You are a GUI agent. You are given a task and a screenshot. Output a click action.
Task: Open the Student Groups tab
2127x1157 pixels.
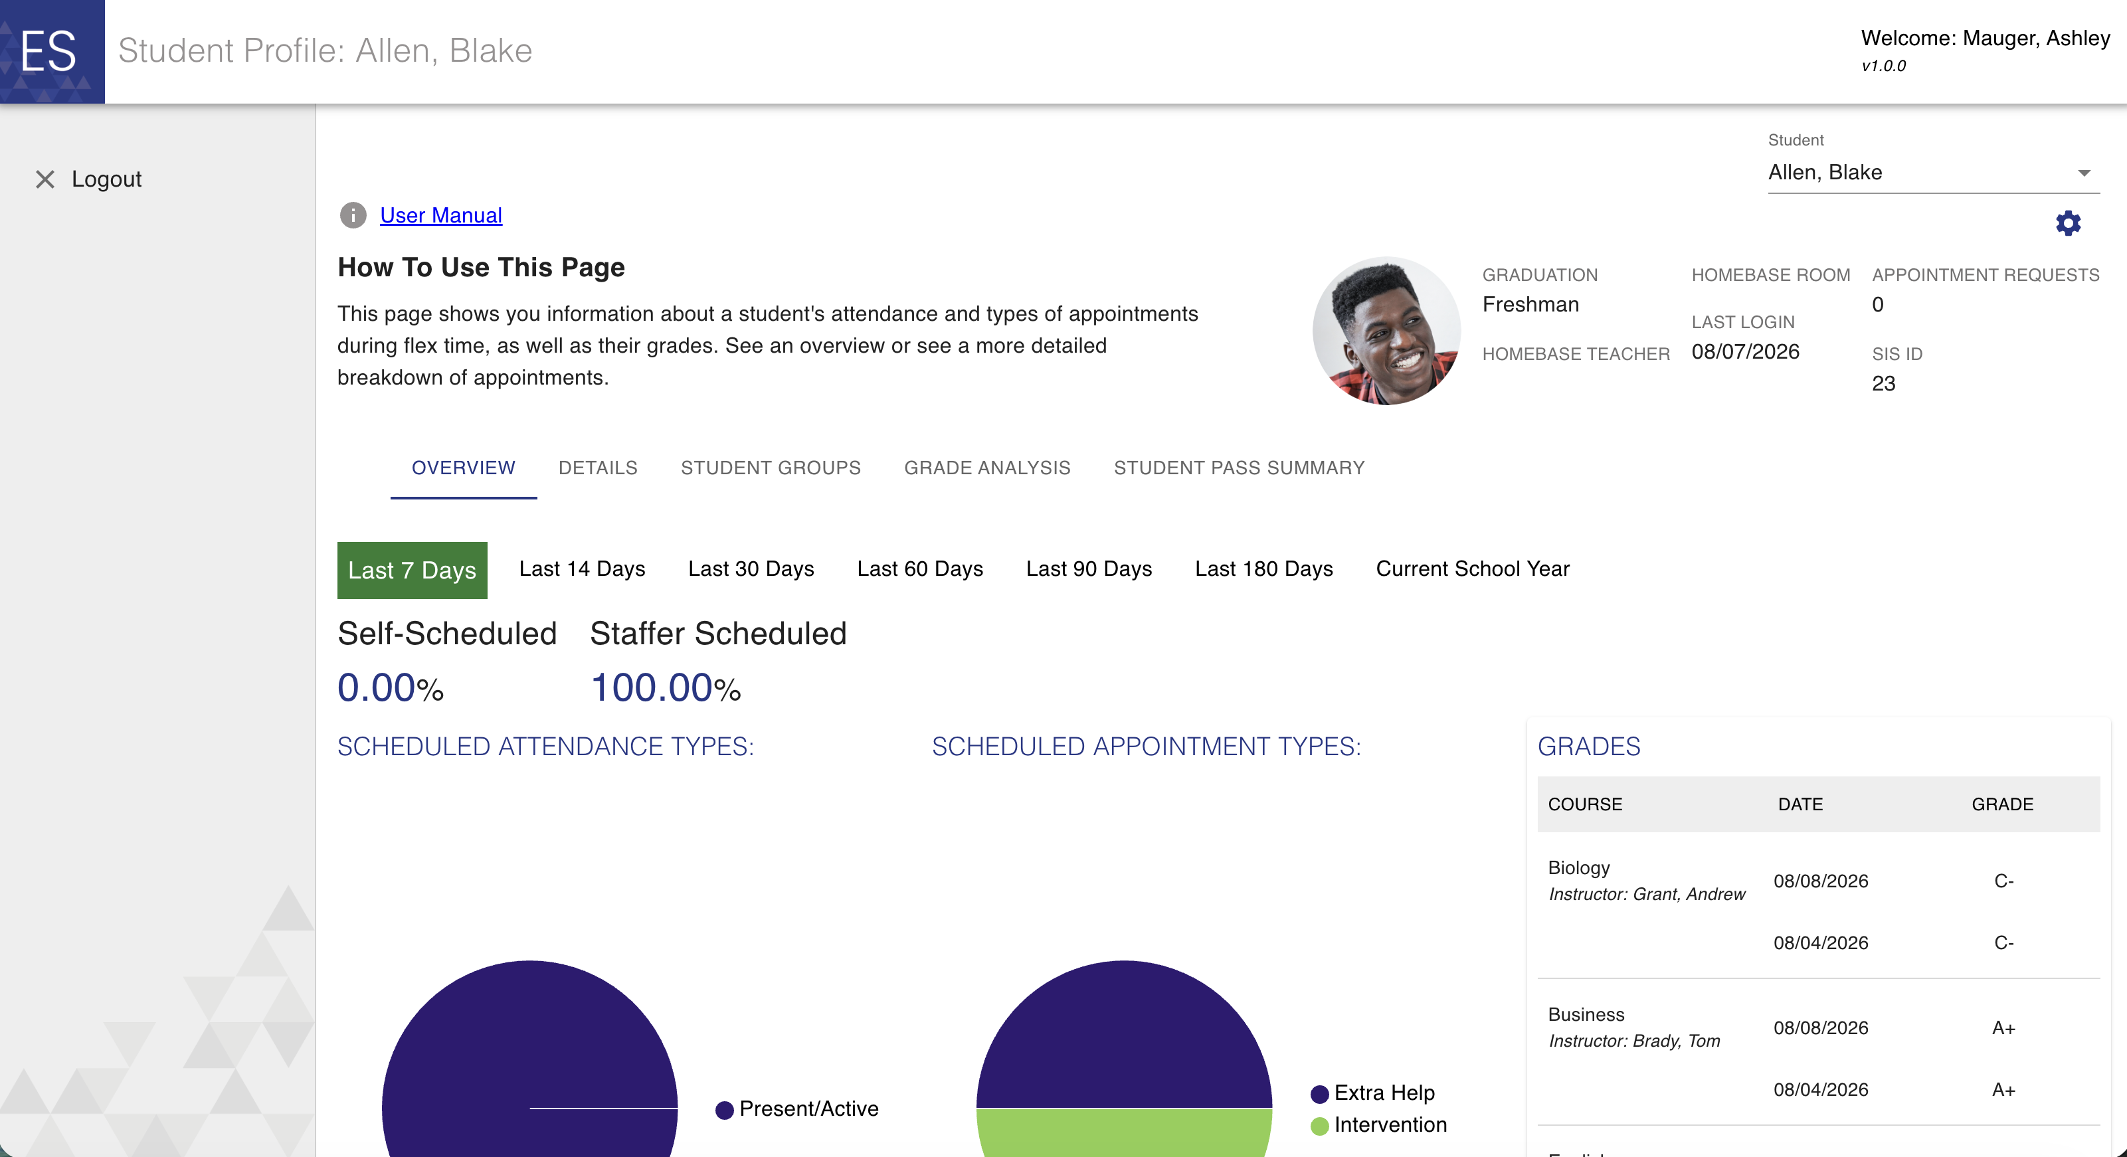[x=771, y=468]
